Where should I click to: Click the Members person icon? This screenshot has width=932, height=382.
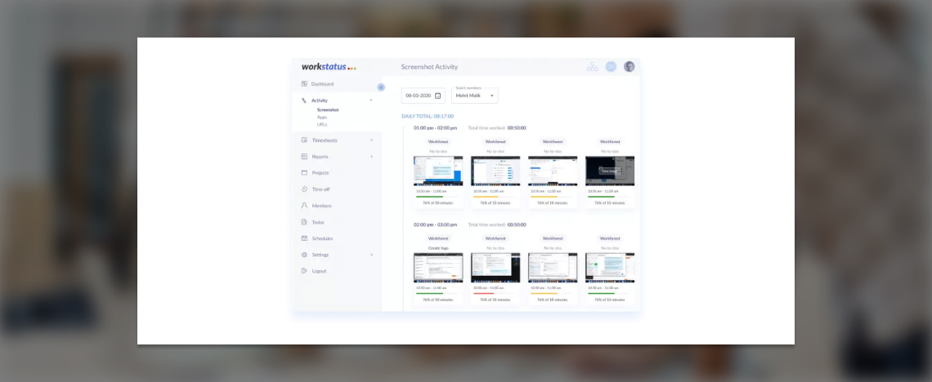tap(304, 206)
